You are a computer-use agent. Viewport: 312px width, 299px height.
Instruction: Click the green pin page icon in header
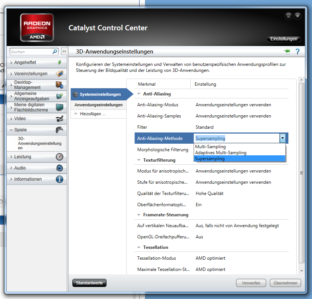tap(287, 51)
